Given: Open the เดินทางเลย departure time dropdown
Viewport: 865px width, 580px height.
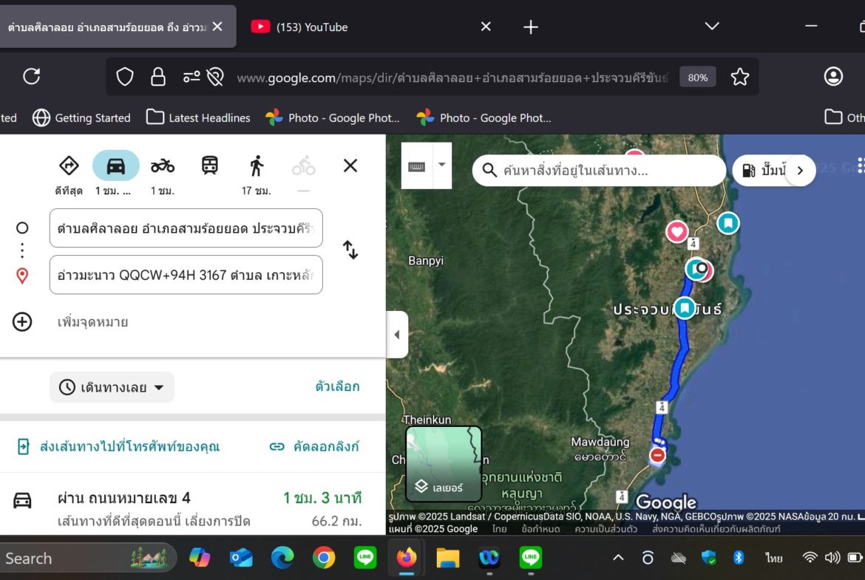Looking at the screenshot, I should click(x=112, y=387).
